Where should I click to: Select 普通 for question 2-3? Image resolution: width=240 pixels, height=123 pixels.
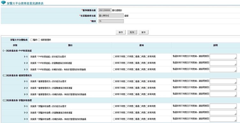(x=134, y=94)
